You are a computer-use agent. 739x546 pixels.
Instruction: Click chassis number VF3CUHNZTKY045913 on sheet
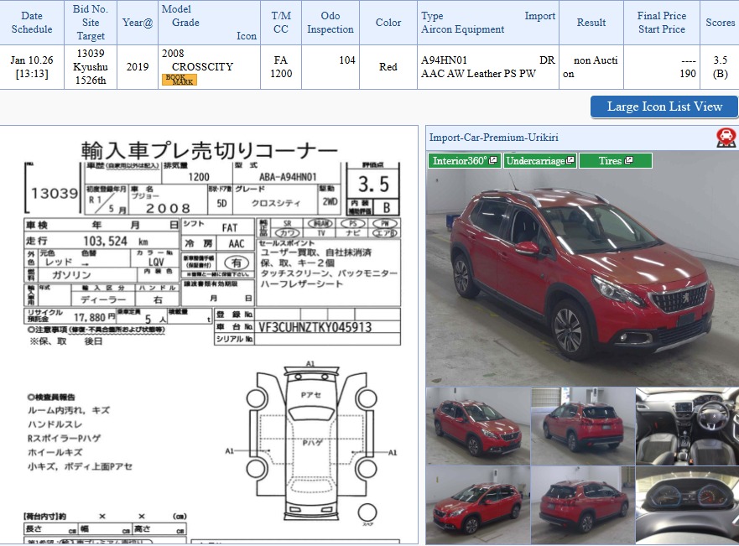click(x=315, y=327)
